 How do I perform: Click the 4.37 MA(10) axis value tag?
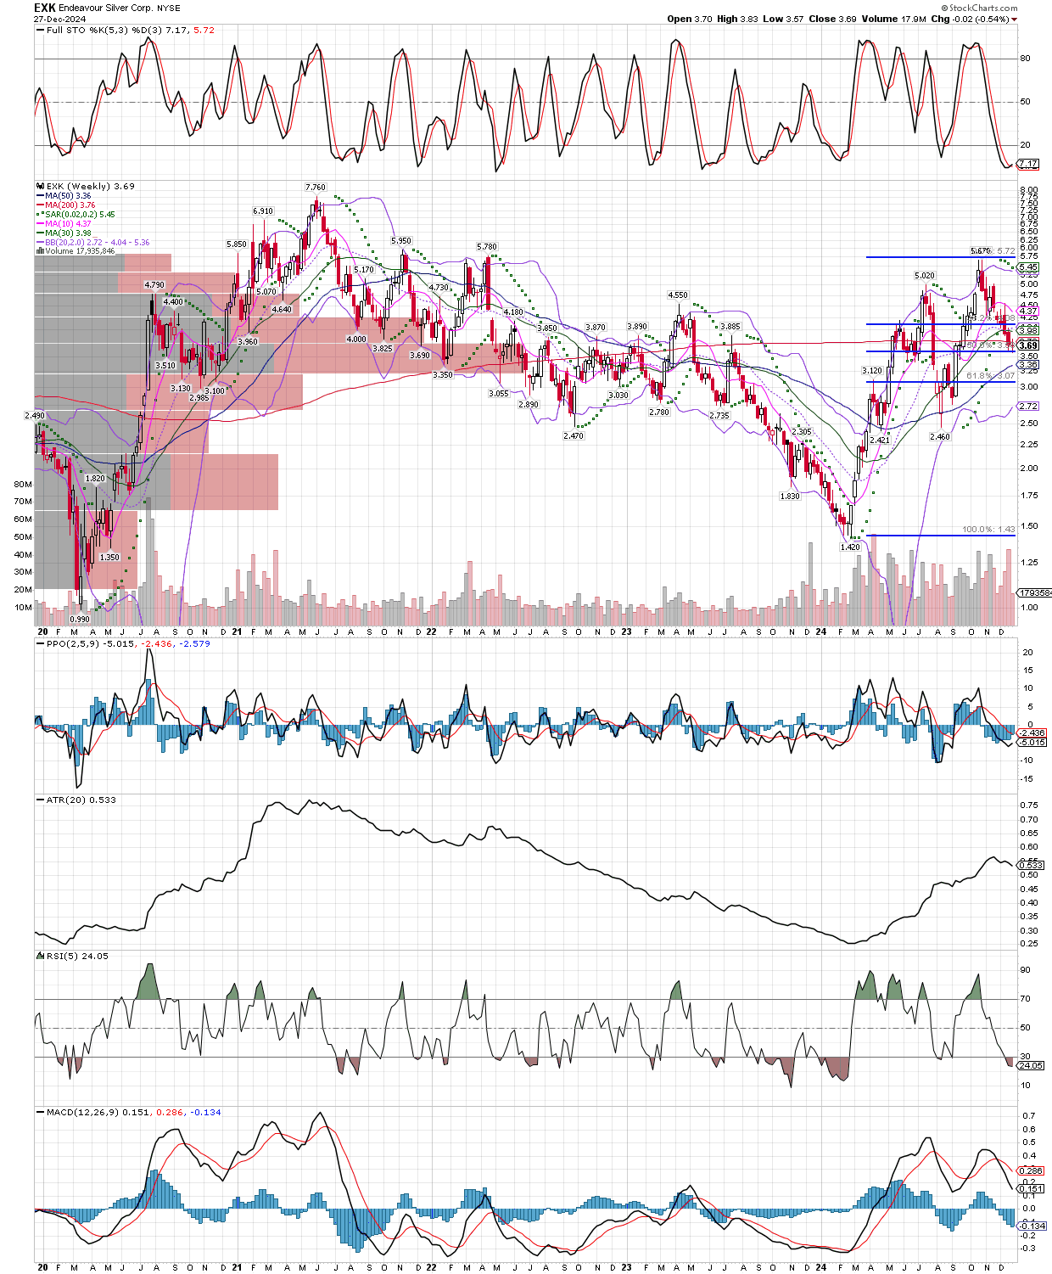pos(1028,311)
